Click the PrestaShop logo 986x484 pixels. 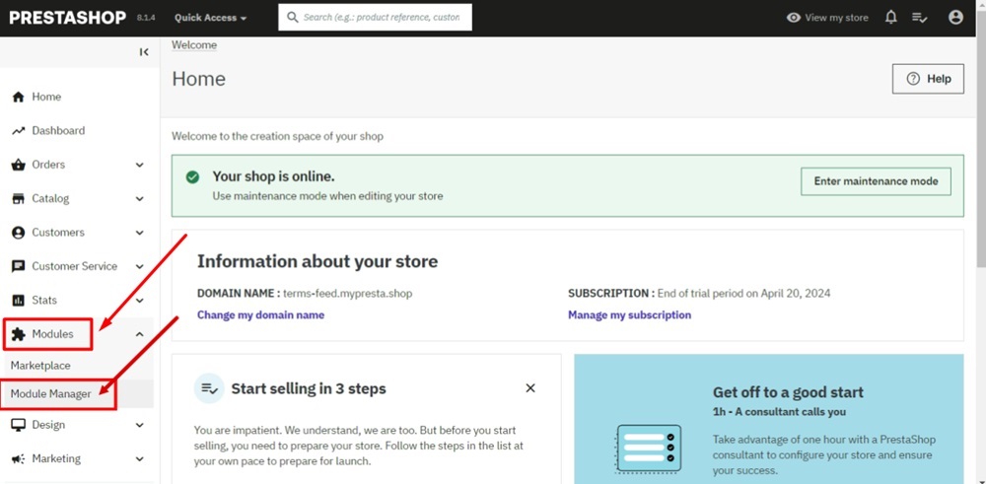click(x=68, y=18)
